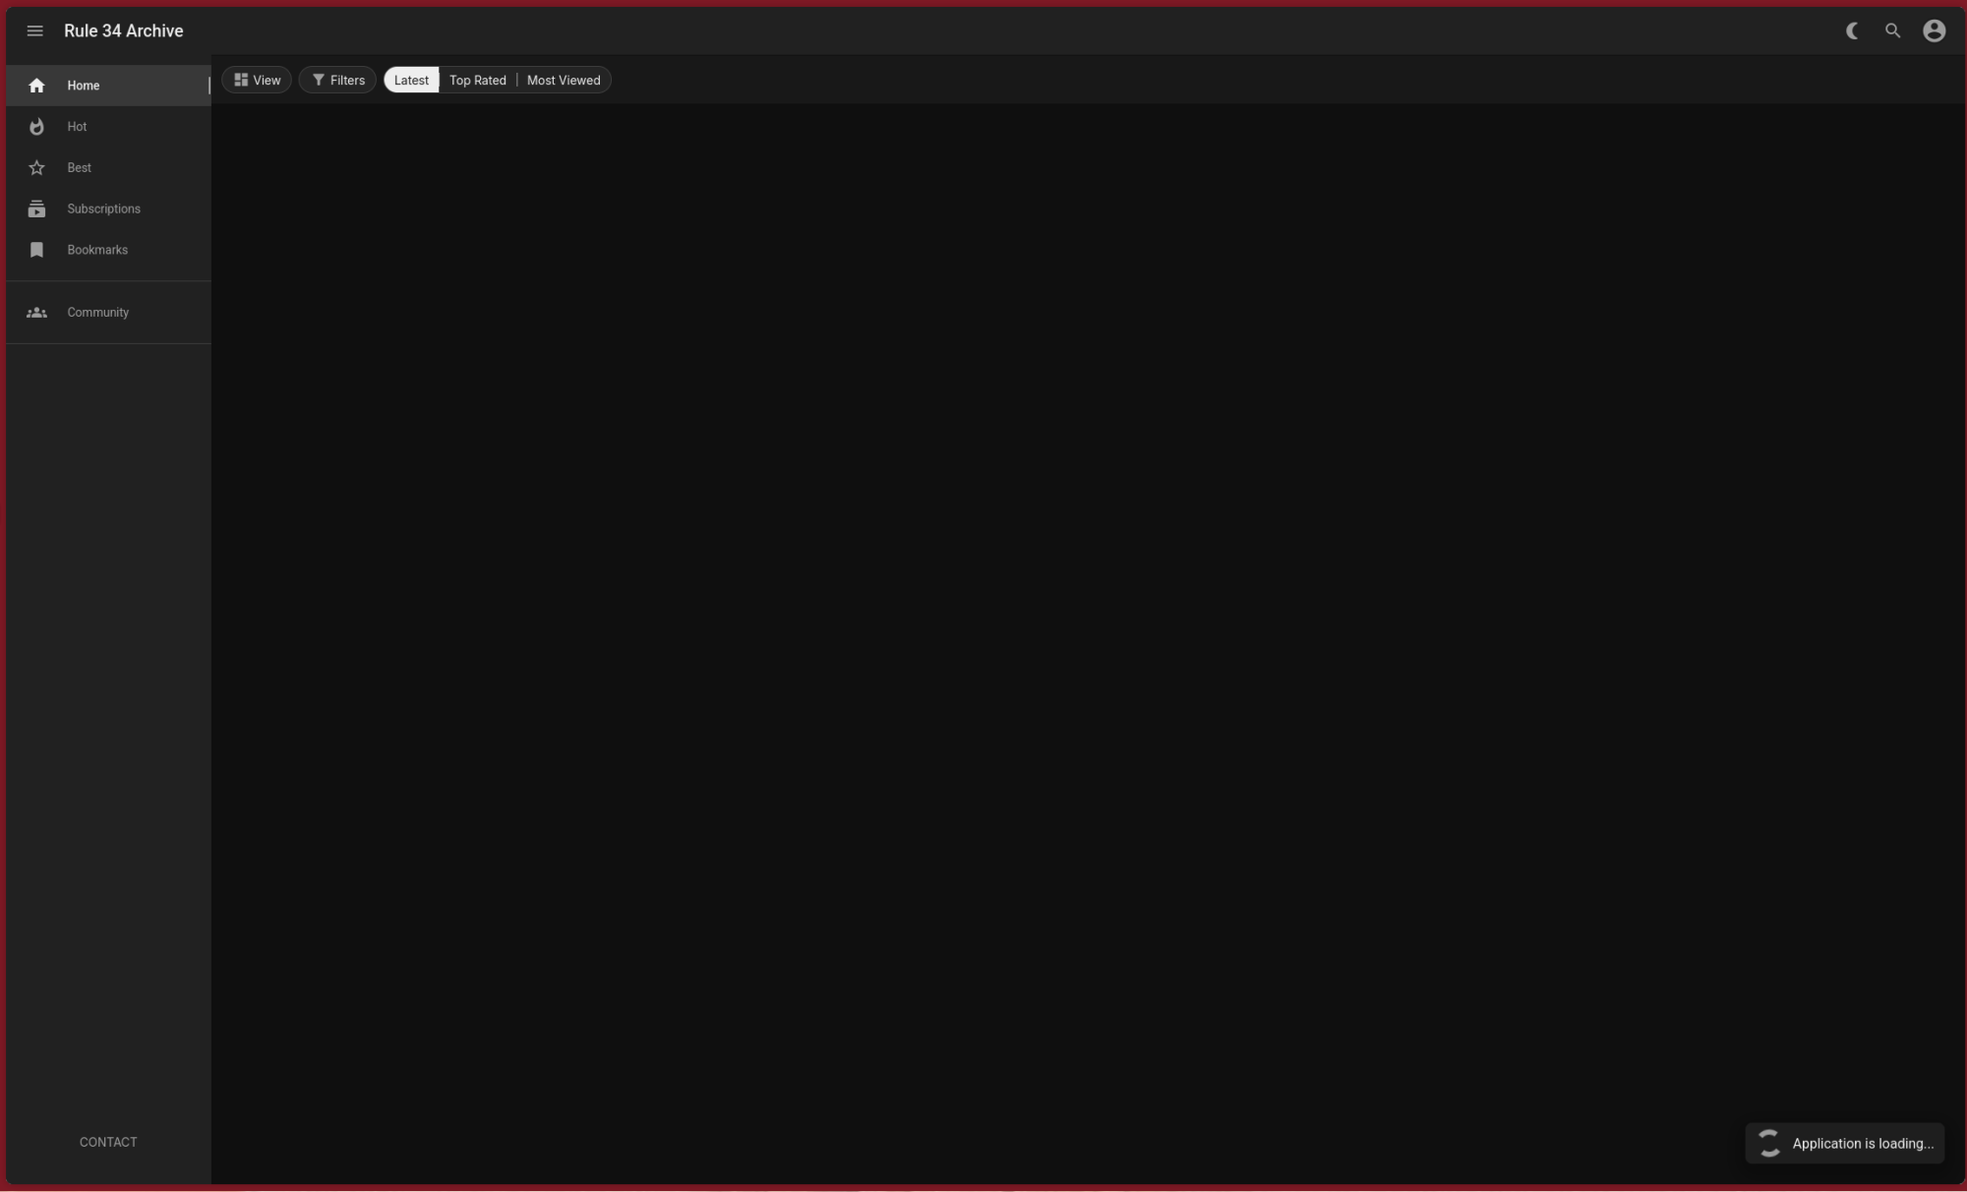Screen dimensions: 1967x1192
Task: Expand the View layout options
Action: [257, 81]
